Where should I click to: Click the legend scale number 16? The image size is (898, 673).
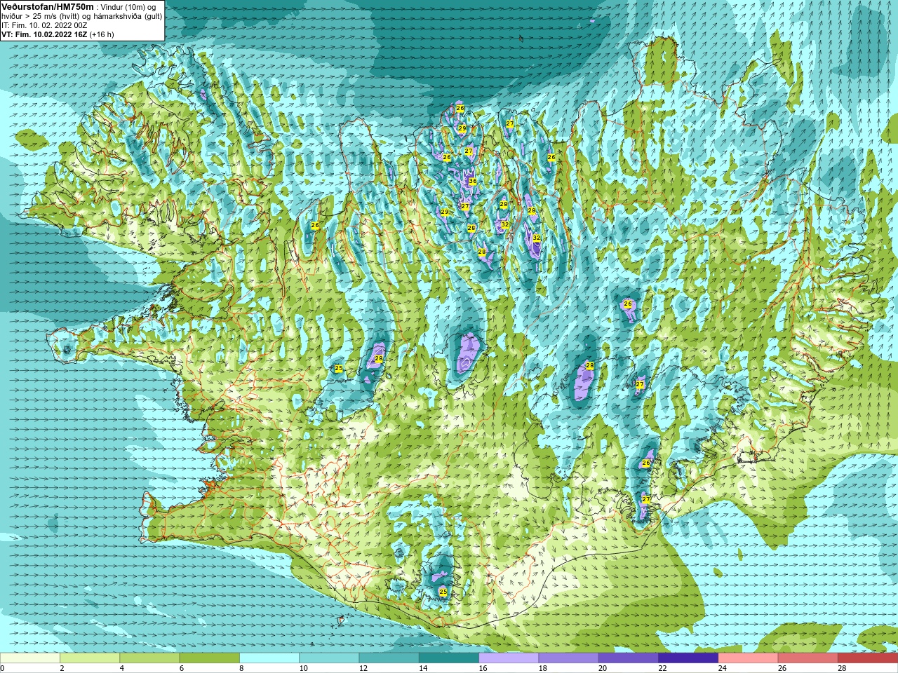[483, 668]
